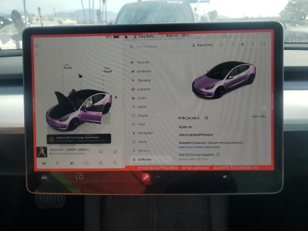Viewport: 308px width, 231px height.
Task: Tap the purple Model 3 image in Software
Action: (x=224, y=79)
